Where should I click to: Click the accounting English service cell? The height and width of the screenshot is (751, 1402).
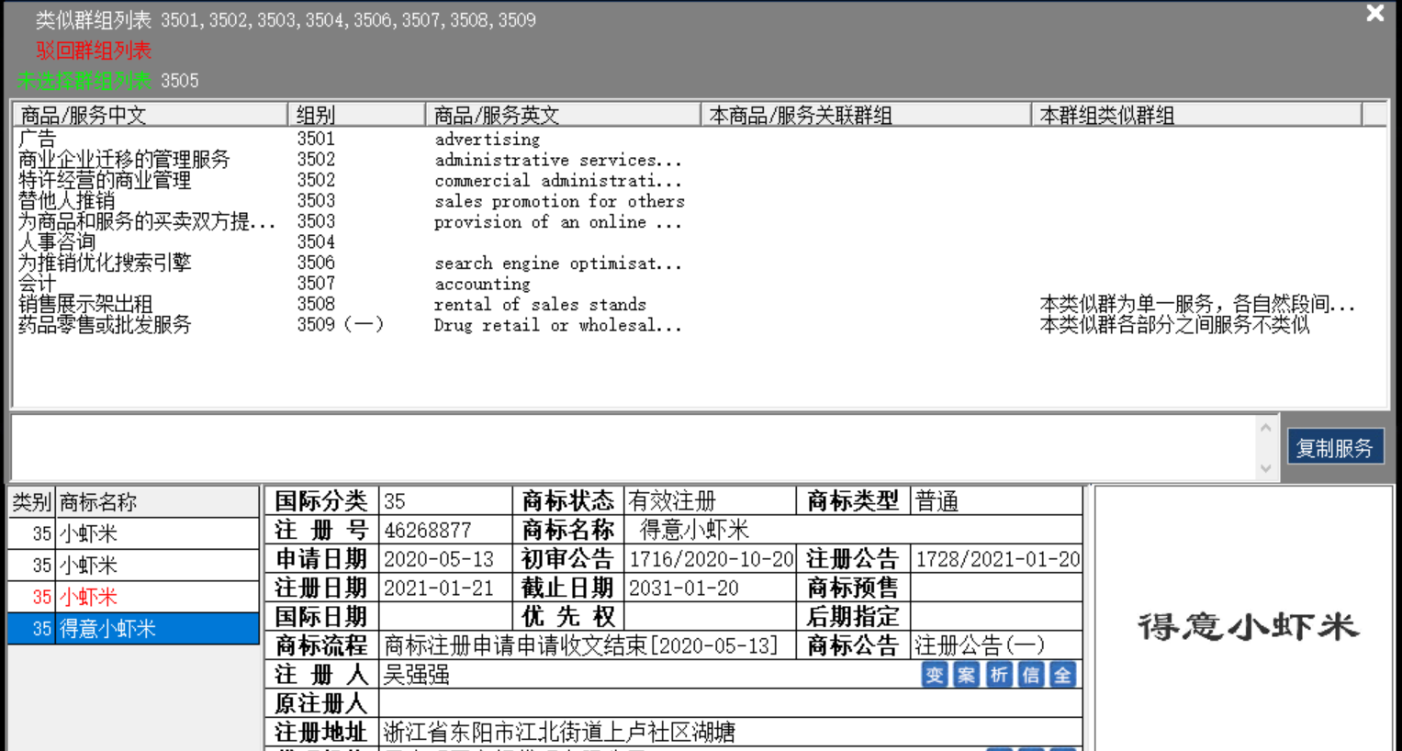coord(482,285)
